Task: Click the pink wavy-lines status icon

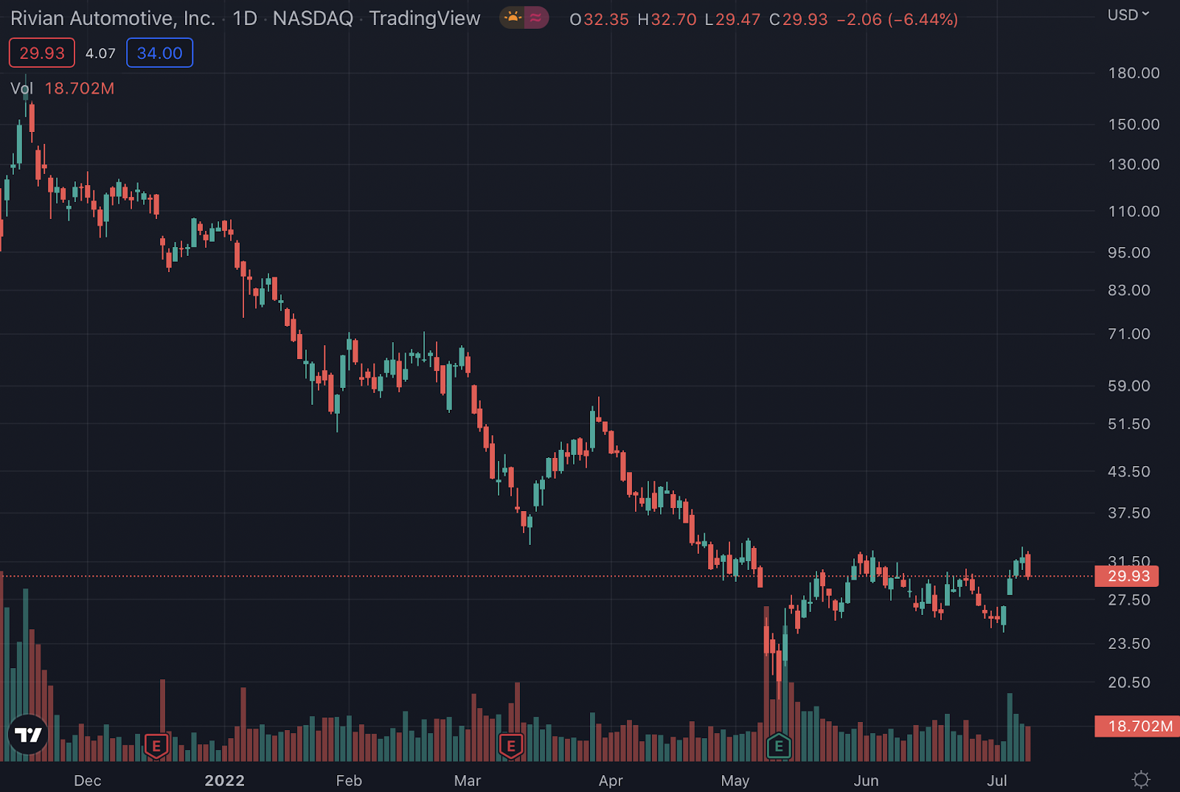Action: (537, 18)
